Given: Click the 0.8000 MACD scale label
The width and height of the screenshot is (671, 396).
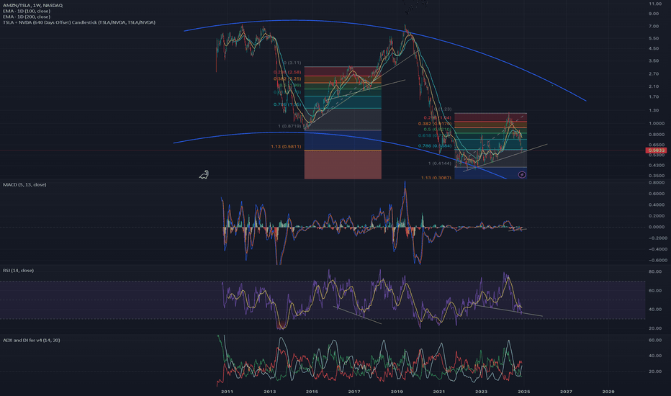Looking at the screenshot, I should coord(656,182).
